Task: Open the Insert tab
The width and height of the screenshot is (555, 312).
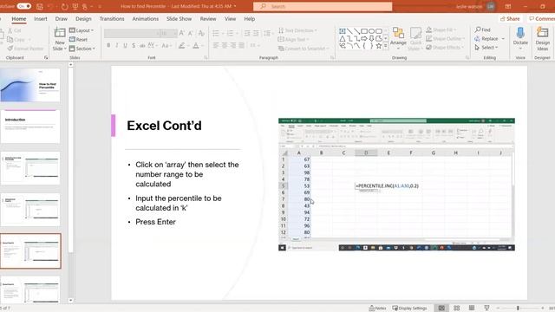Action: (x=41, y=19)
